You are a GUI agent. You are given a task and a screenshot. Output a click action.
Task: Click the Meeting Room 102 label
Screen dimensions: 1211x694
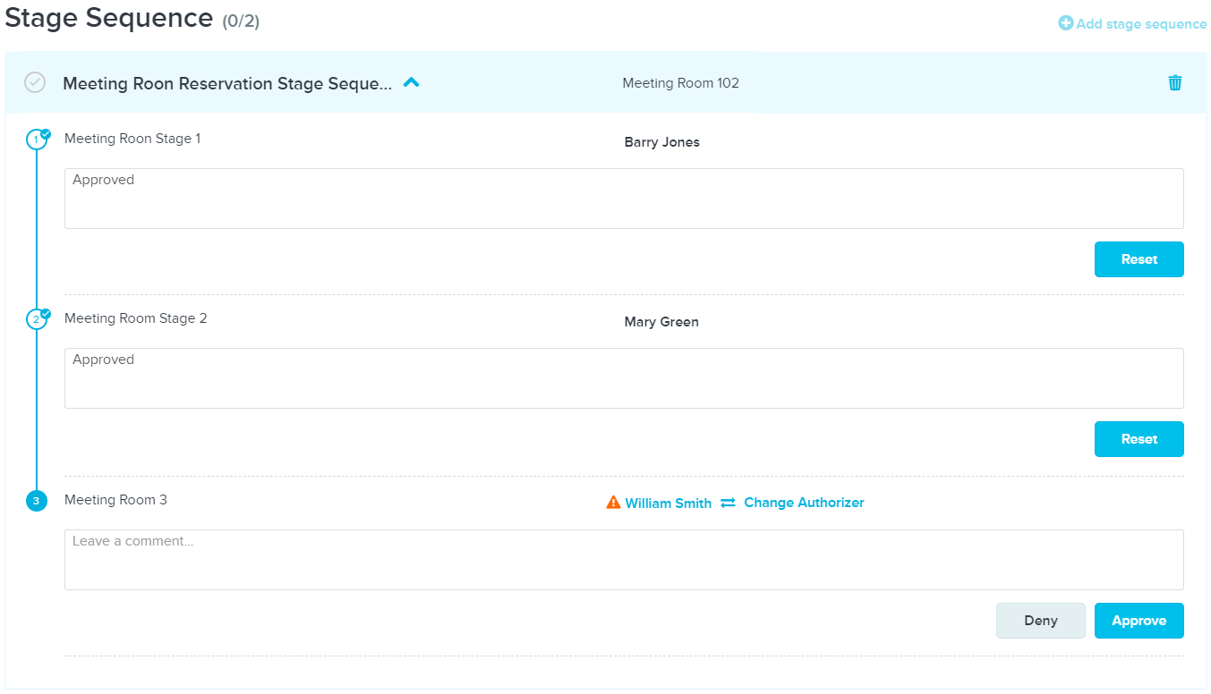[x=681, y=83]
